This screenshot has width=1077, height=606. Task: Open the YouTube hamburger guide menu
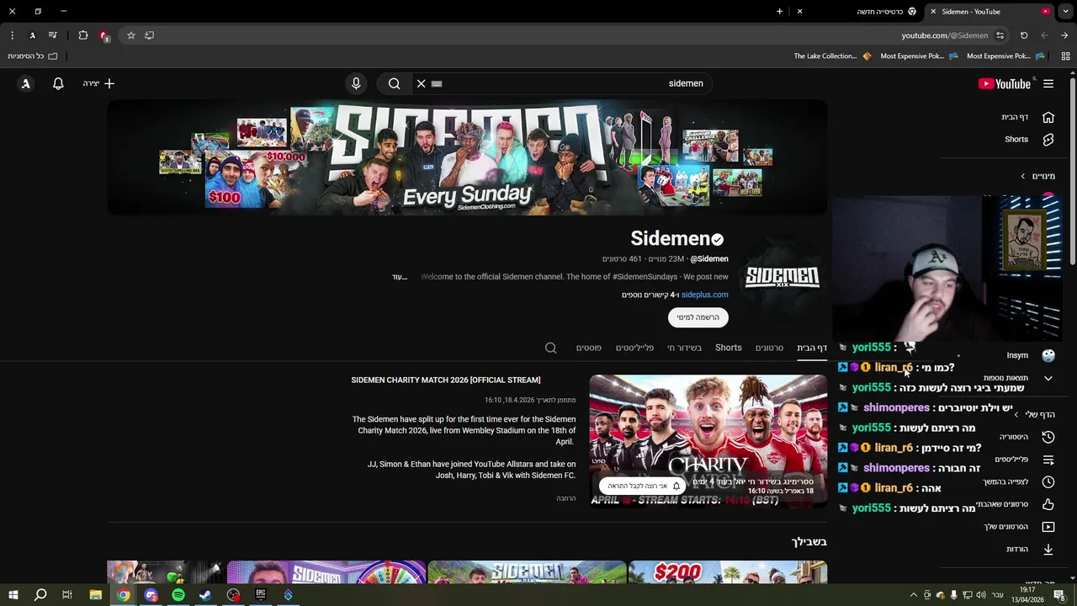tap(1048, 83)
